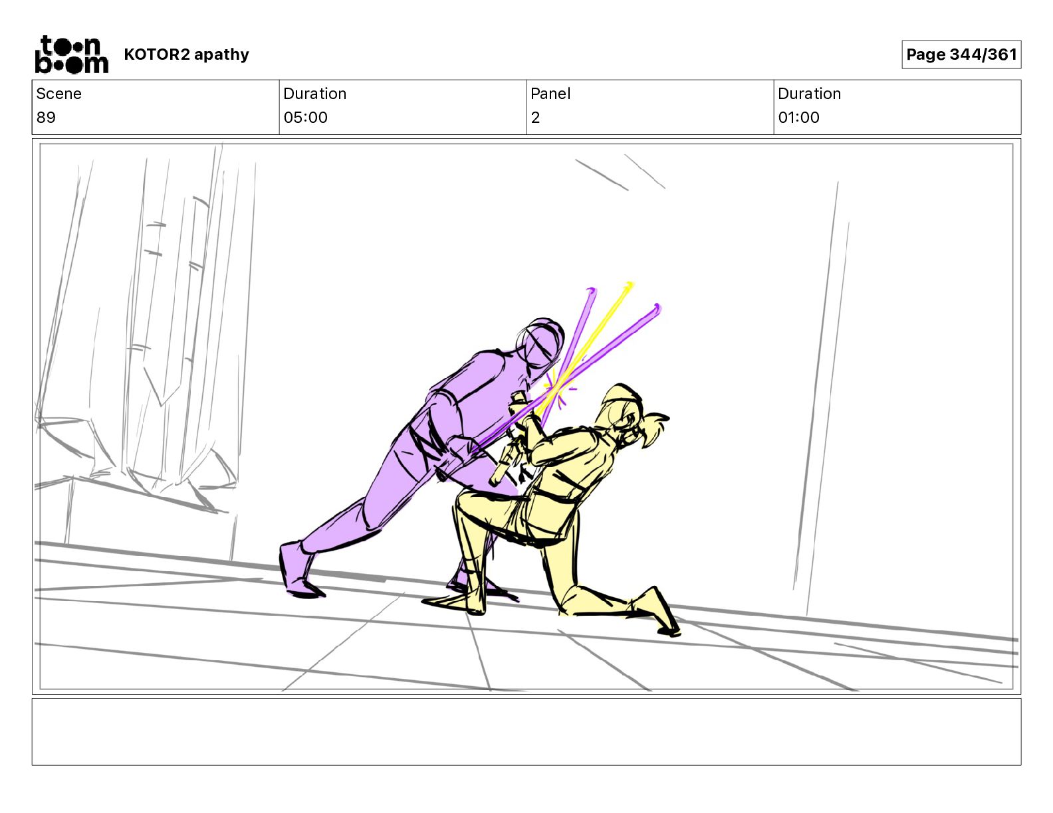Click the panel duration value '01:00'
The height and width of the screenshot is (813, 1053).
click(x=799, y=118)
